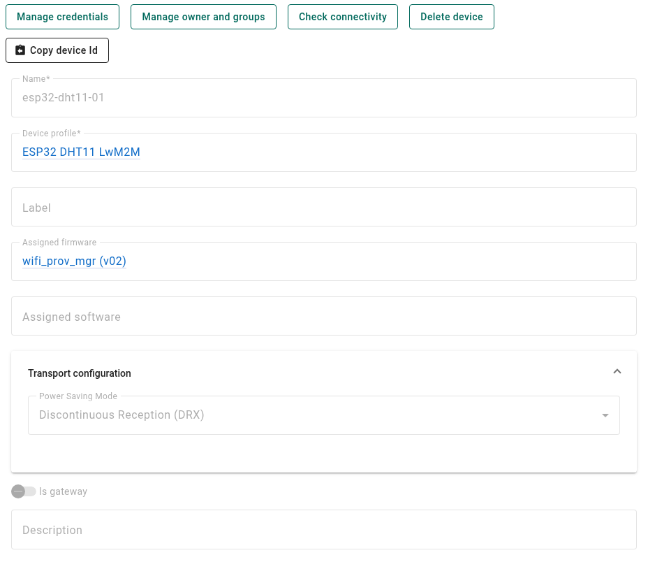Click the Assigned software field

point(323,316)
